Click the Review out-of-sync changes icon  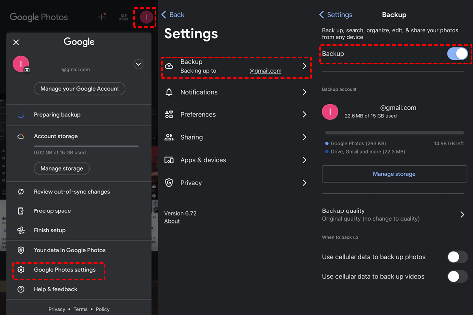(21, 192)
